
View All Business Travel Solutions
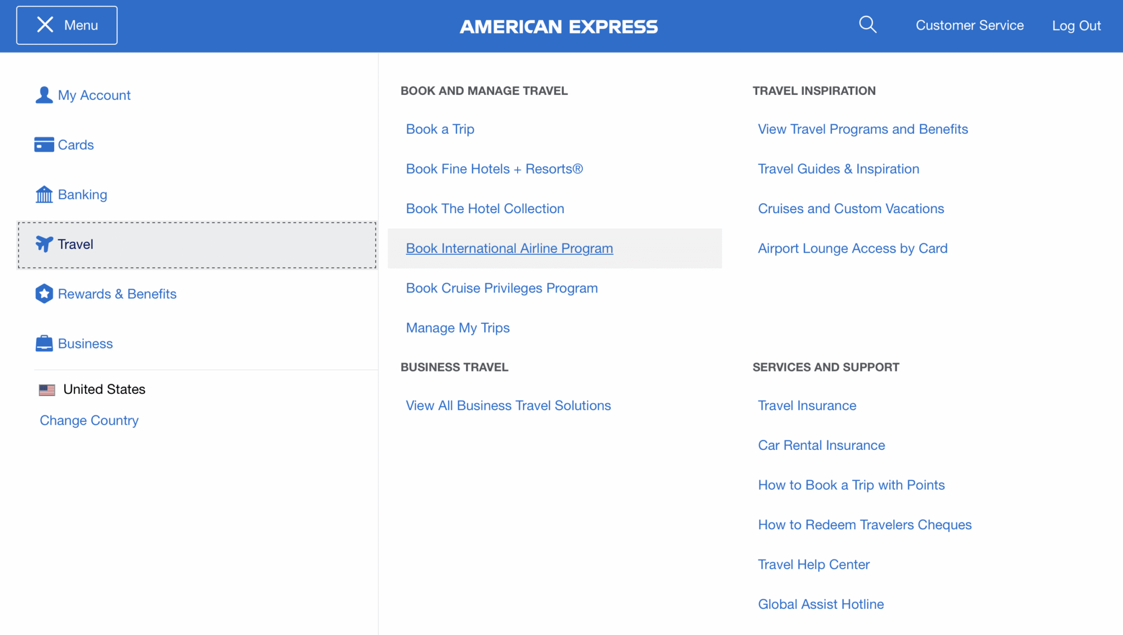[508, 405]
